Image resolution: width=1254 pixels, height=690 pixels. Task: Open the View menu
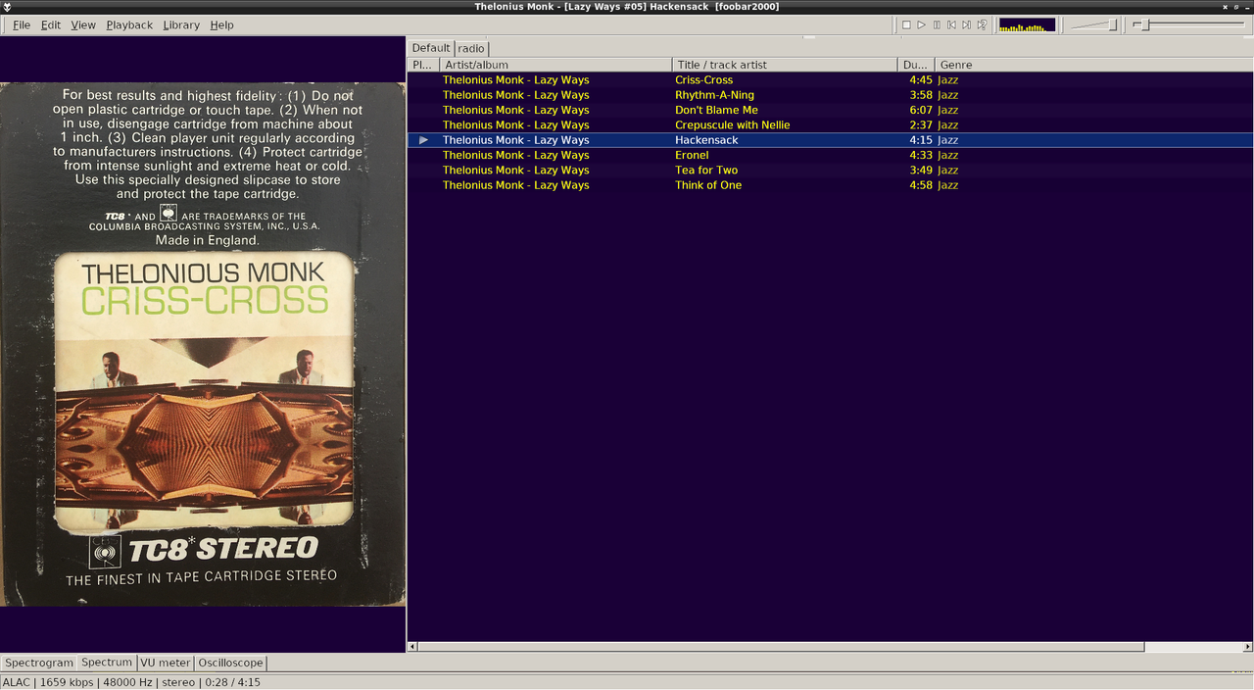click(x=83, y=25)
